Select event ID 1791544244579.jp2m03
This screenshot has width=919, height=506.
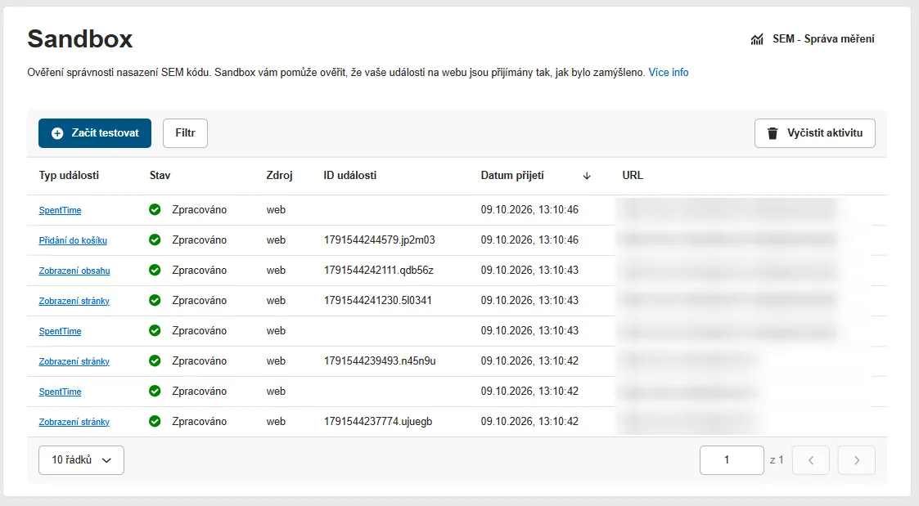[x=379, y=240]
